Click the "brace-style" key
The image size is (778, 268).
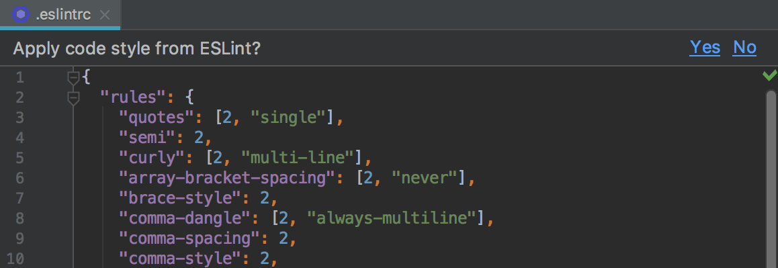point(180,198)
